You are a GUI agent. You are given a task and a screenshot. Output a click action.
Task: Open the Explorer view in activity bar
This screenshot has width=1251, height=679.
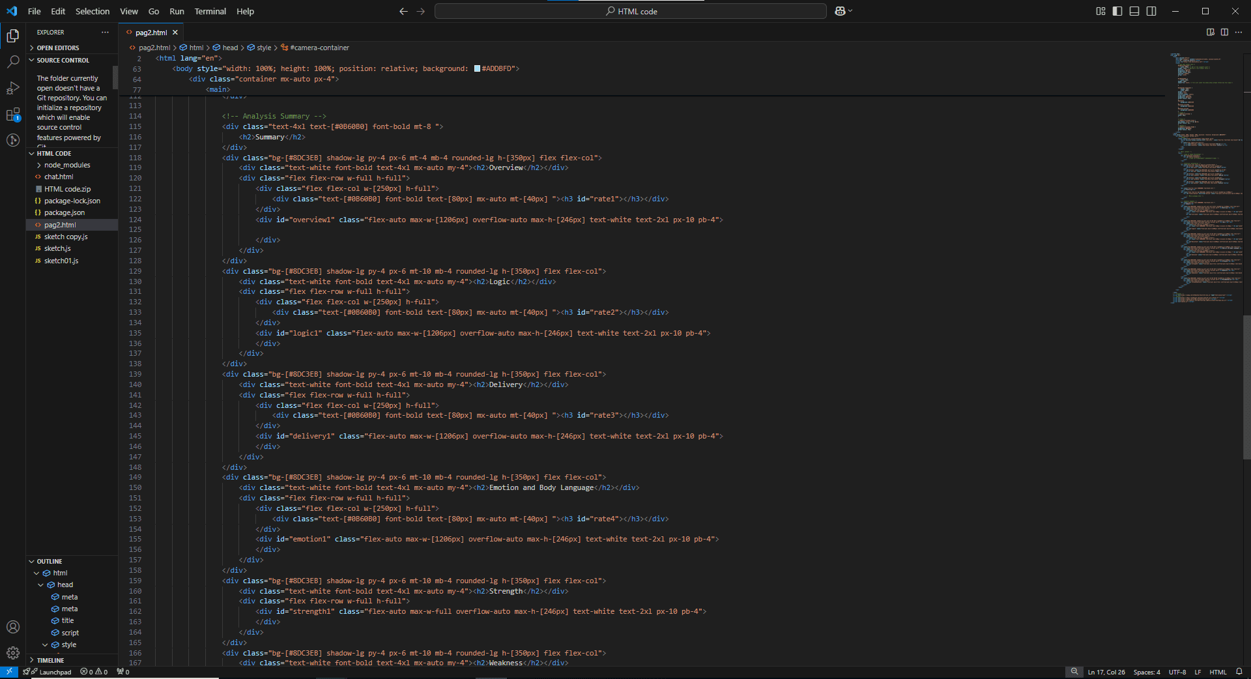(x=12, y=36)
